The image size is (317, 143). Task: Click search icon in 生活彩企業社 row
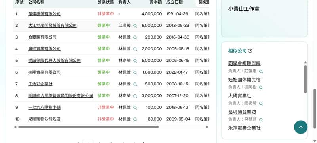[135, 84]
